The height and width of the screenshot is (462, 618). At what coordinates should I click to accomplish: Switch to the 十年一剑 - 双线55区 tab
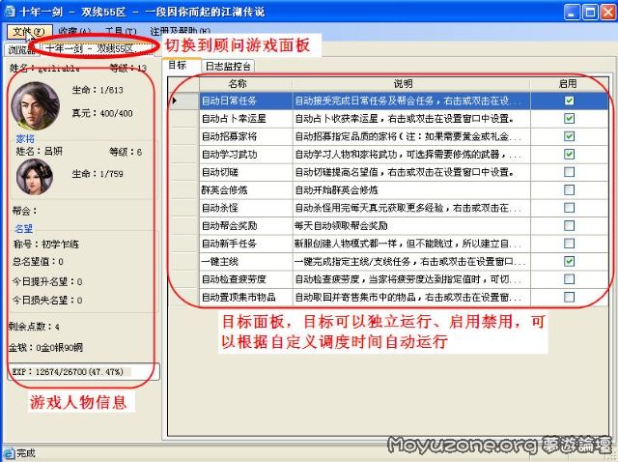point(97,49)
